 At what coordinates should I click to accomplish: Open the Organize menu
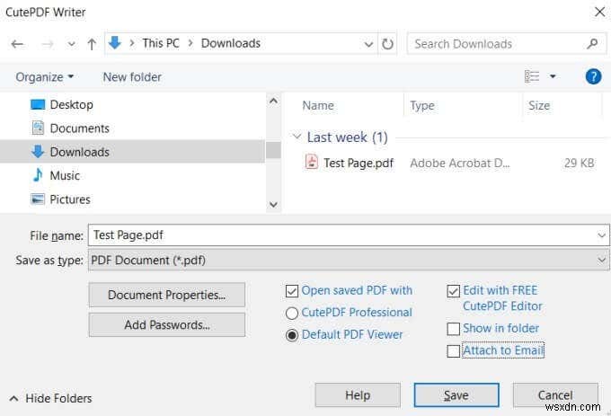point(44,77)
